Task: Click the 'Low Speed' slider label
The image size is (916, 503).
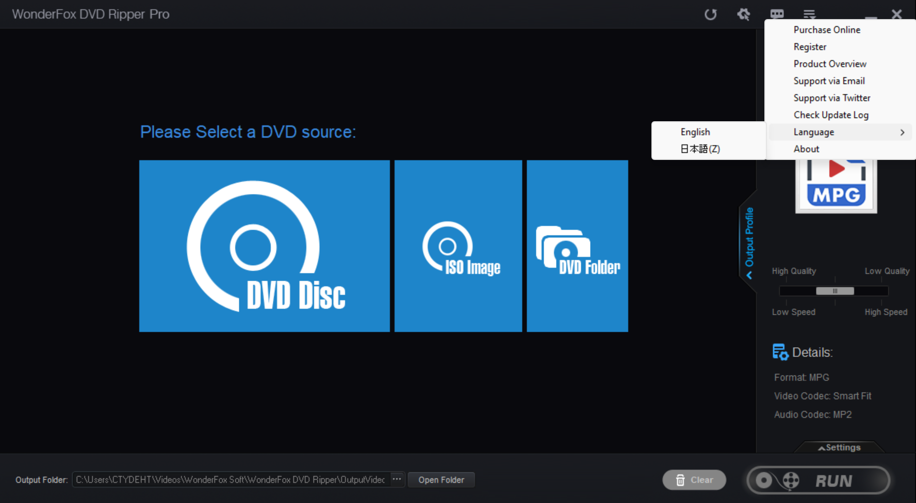Action: (x=793, y=312)
